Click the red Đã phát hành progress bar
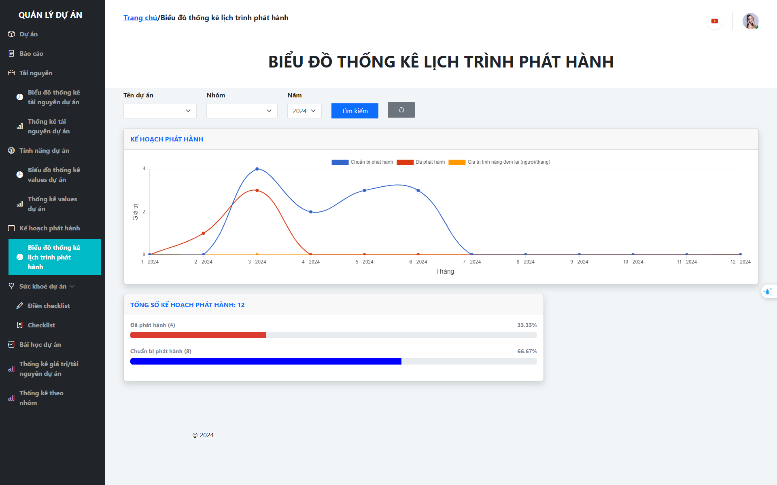The height and width of the screenshot is (485, 777). pos(198,335)
